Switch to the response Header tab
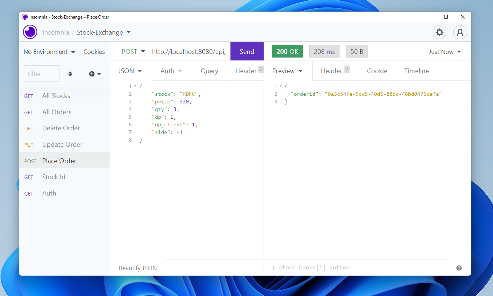493x296 pixels. pos(335,71)
